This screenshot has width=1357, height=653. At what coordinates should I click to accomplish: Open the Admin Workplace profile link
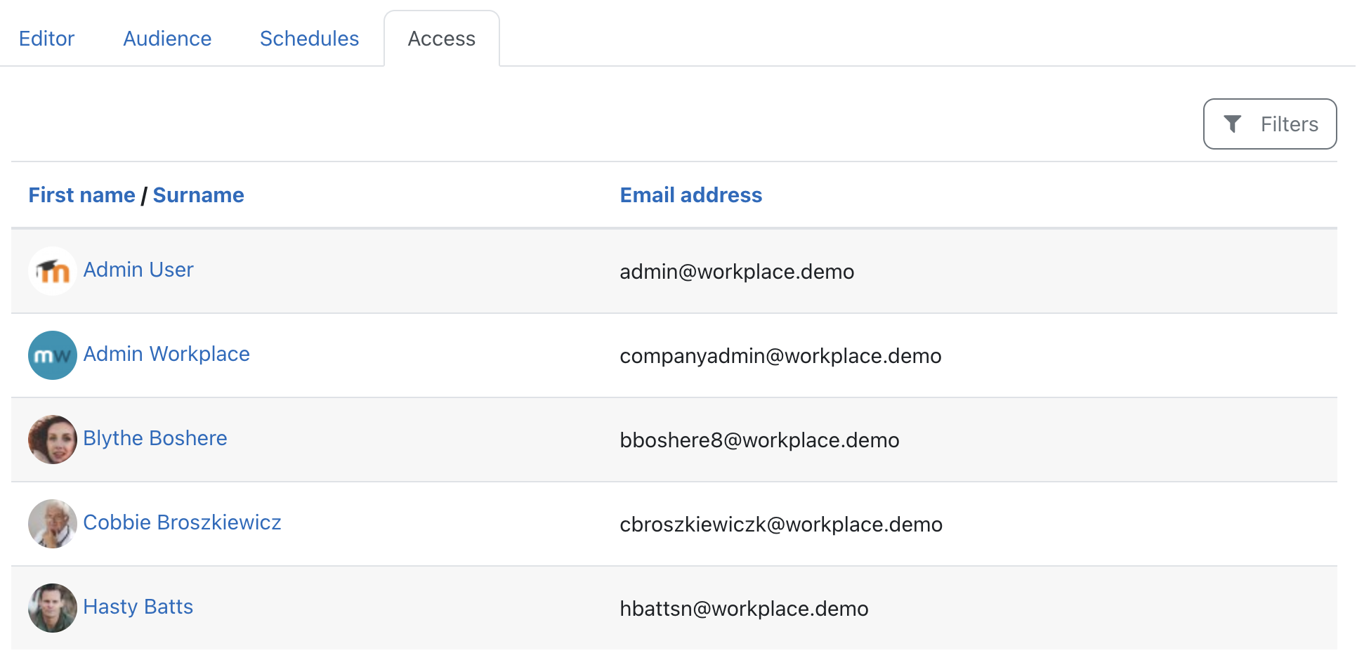coord(166,354)
